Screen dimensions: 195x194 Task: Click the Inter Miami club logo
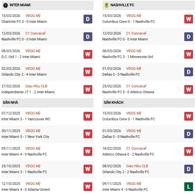(x=5, y=5)
